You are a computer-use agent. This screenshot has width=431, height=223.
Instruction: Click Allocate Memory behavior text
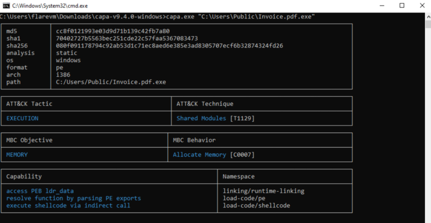[x=199, y=155]
